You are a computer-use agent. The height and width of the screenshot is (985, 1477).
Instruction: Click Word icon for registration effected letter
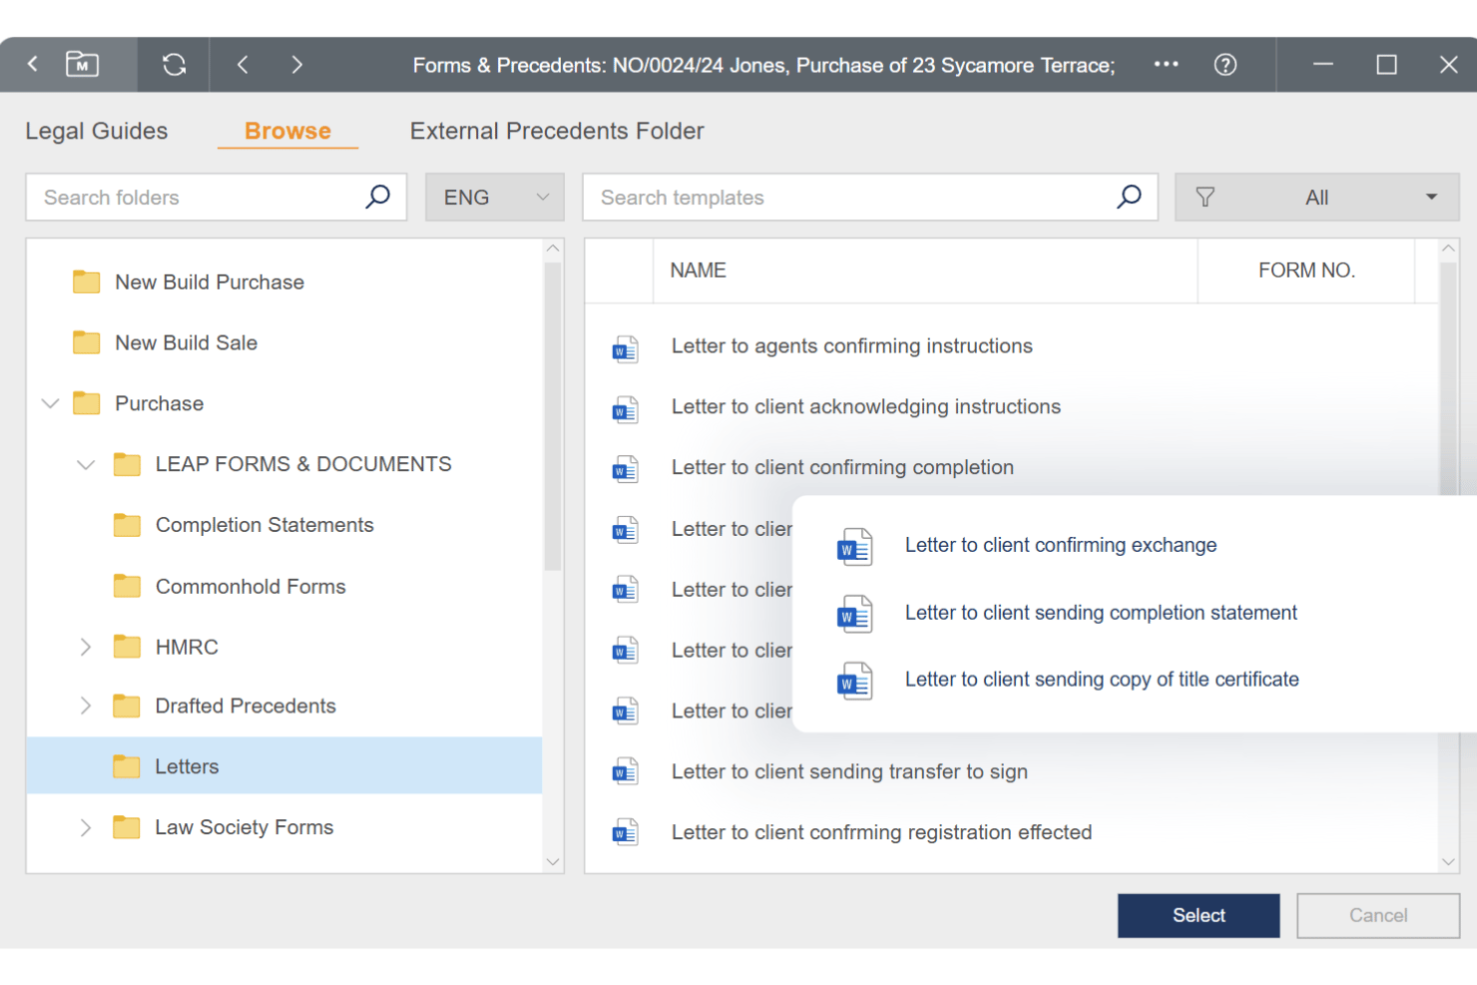click(x=626, y=832)
